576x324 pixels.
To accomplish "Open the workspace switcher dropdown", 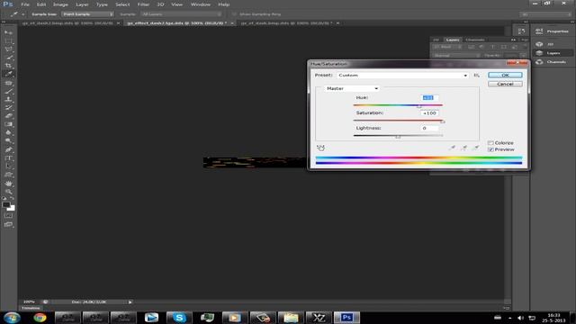I will click(545, 14).
